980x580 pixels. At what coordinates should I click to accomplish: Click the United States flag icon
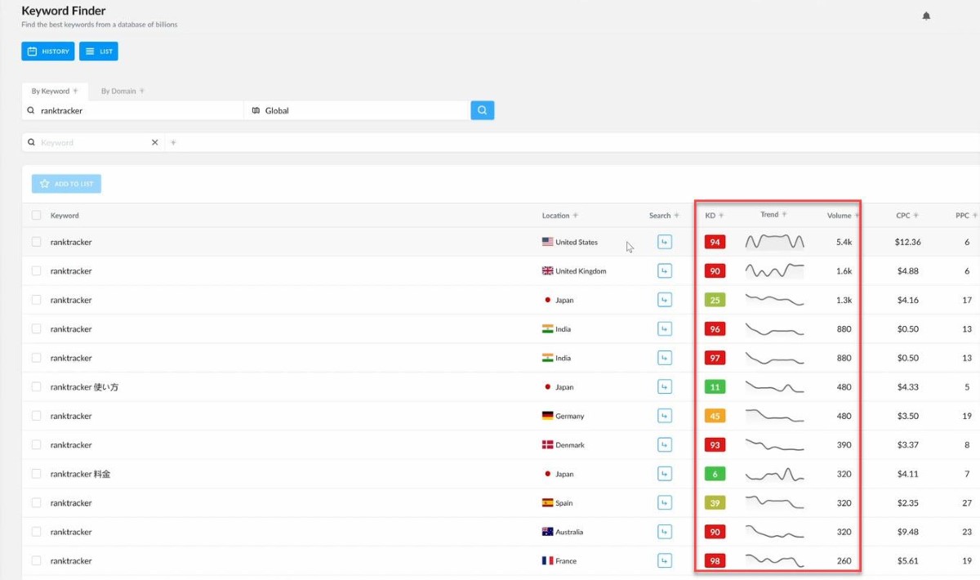point(547,242)
